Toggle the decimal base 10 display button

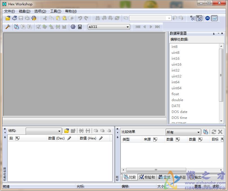[192, 18]
